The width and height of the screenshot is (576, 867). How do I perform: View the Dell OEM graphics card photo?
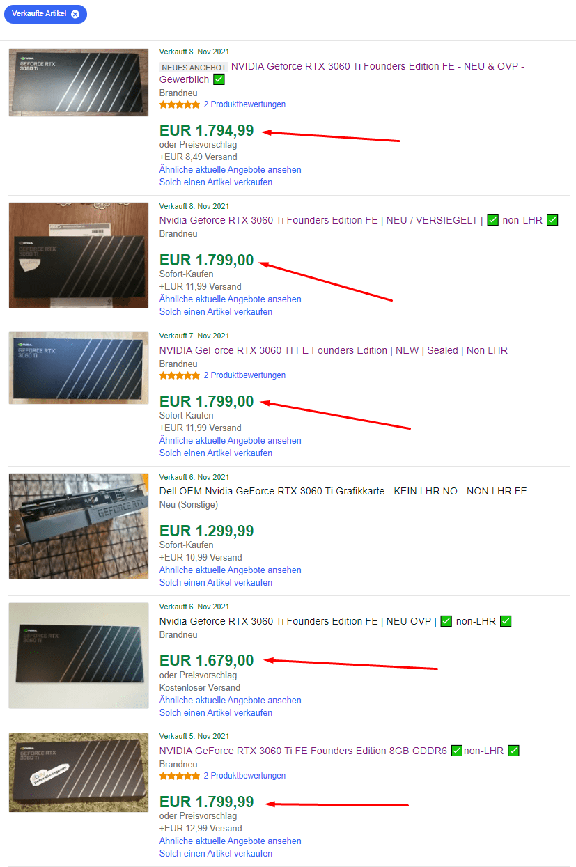[x=79, y=526]
